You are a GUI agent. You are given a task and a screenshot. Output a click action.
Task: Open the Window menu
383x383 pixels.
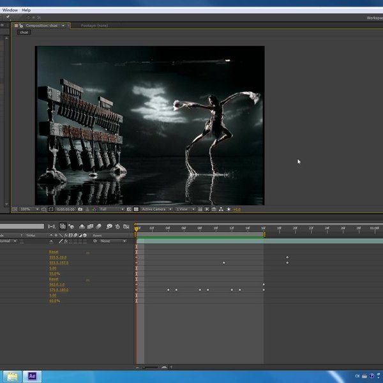pyautogui.click(x=10, y=10)
